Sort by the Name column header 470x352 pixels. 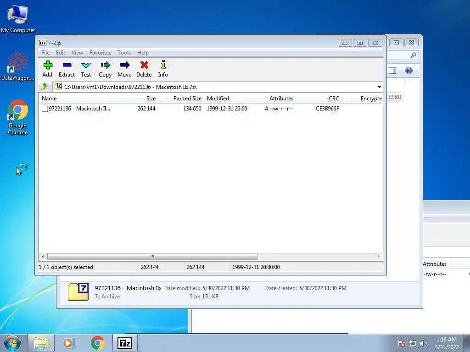click(75, 99)
